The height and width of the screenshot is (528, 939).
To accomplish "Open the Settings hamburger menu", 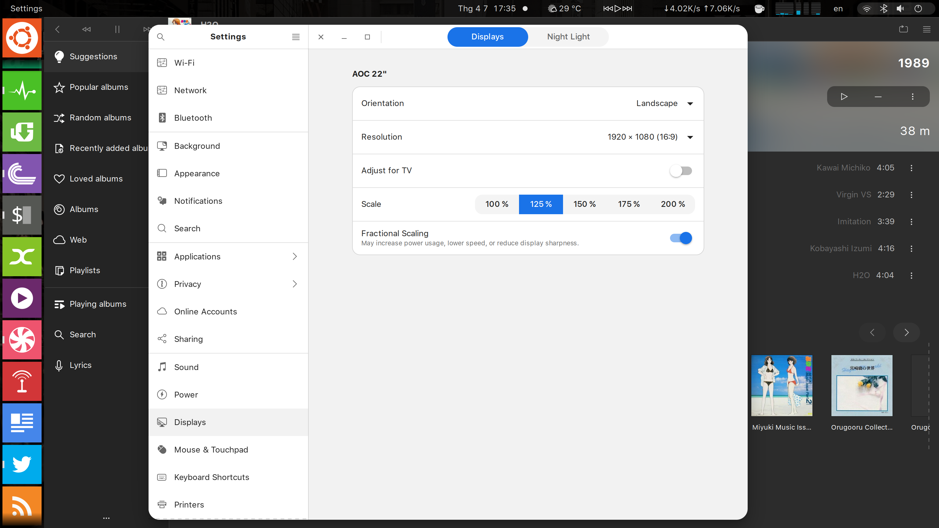I will coord(296,37).
